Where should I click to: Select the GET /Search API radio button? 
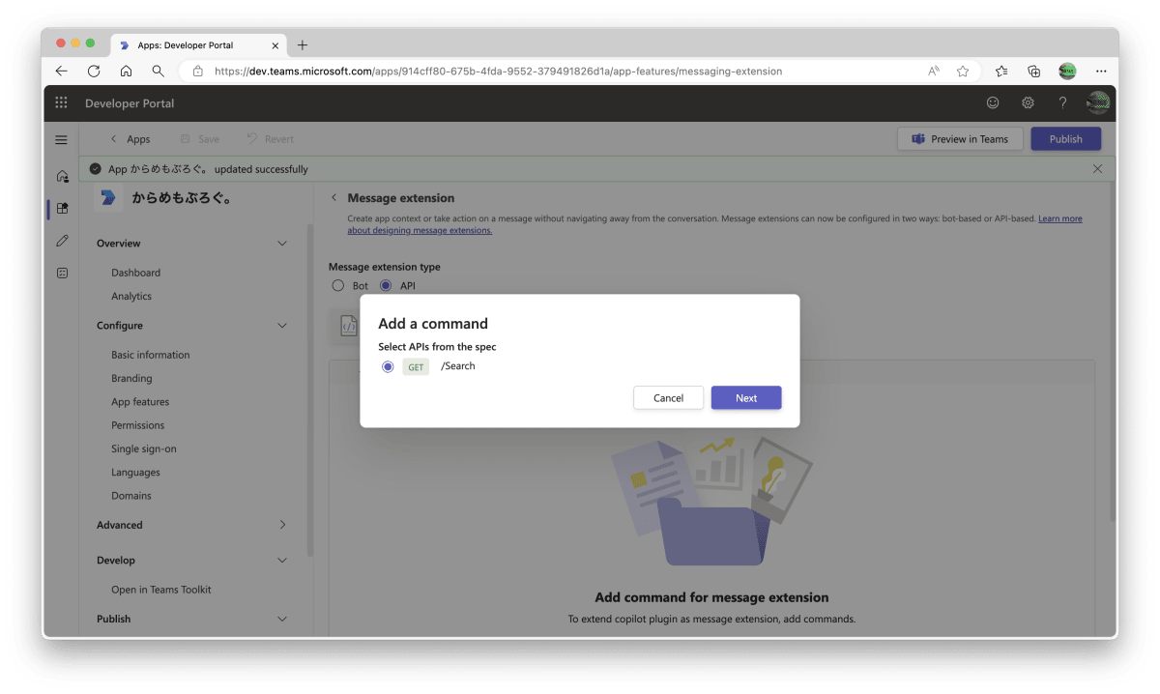point(388,366)
